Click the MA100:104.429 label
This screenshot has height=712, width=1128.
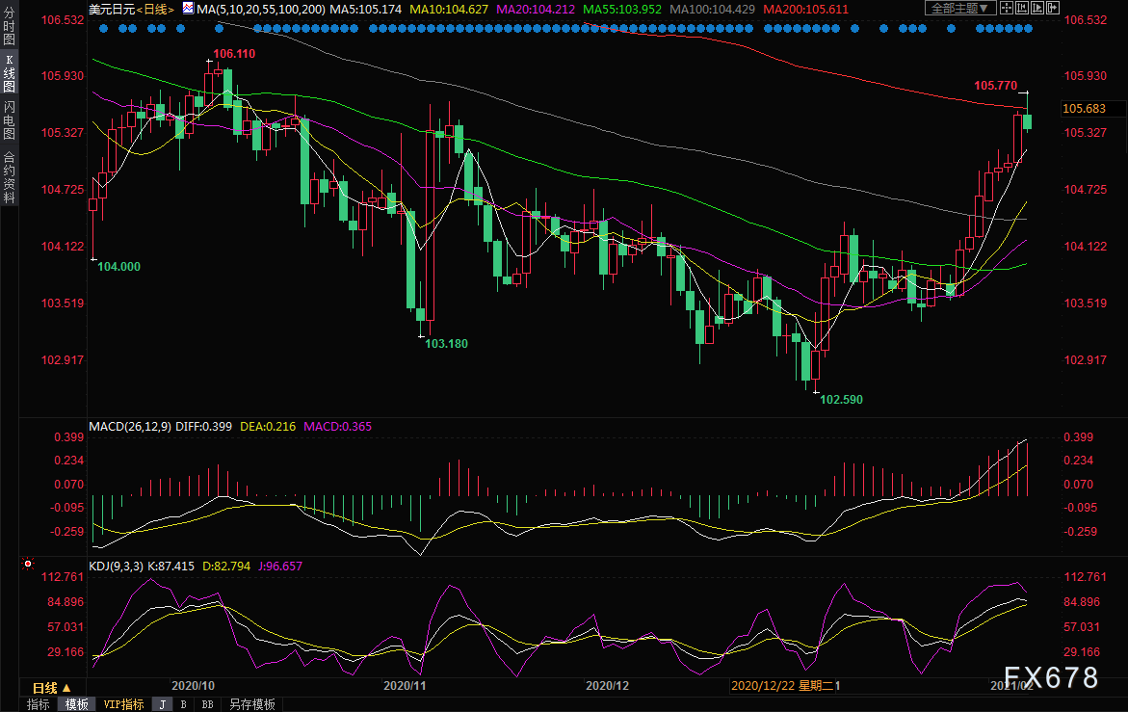click(712, 10)
